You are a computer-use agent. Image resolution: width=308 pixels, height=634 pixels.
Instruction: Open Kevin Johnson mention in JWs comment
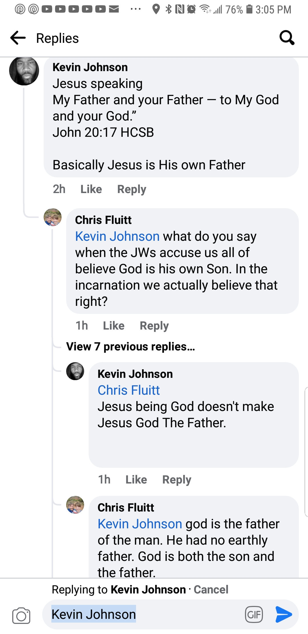click(x=117, y=236)
